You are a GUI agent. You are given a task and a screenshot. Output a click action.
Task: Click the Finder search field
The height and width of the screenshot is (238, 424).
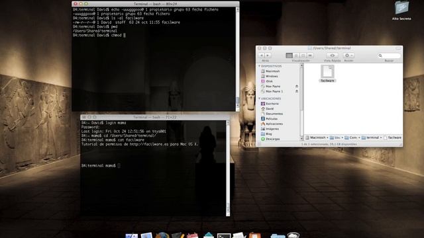pos(389,56)
